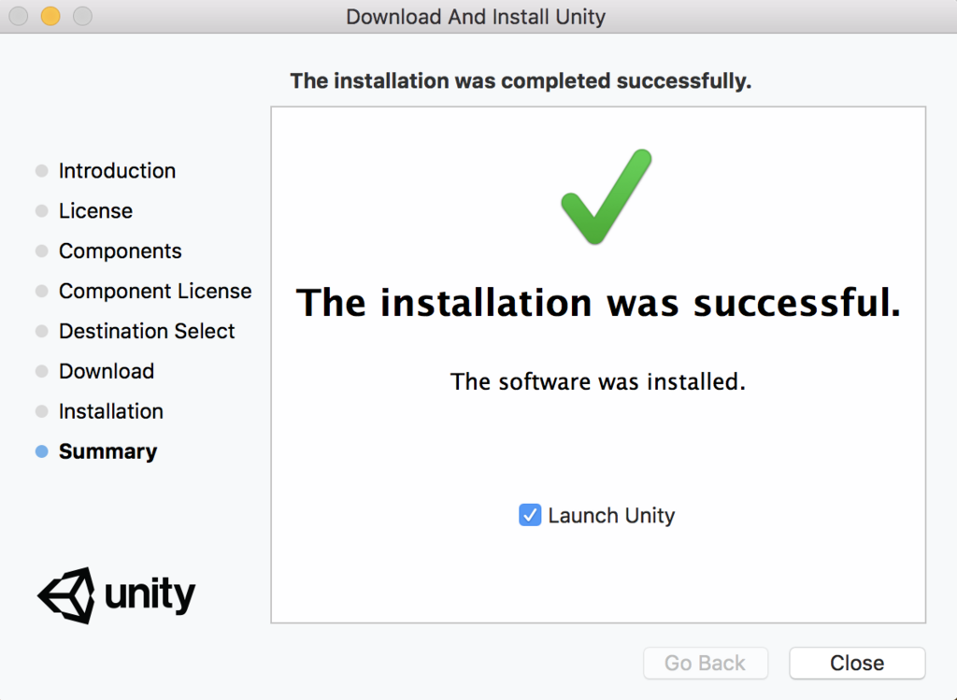
Task: Select the Components step in sidebar
Action: 120,251
